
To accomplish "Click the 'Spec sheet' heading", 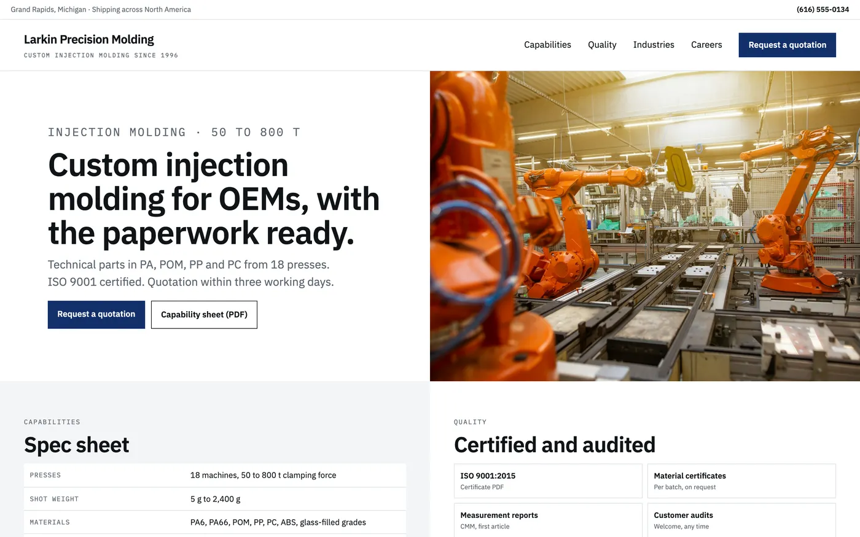I will pyautogui.click(x=77, y=445).
